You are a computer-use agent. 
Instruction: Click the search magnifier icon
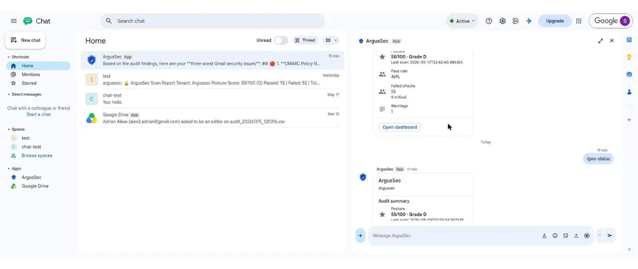[108, 21]
